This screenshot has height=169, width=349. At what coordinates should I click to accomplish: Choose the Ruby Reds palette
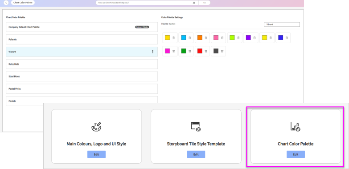[82, 64]
